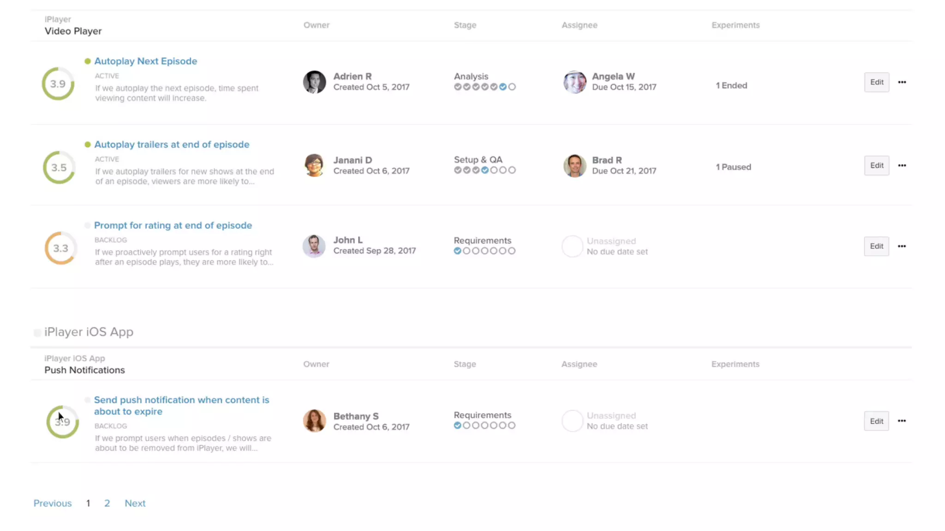The width and height of the screenshot is (945, 531).
Task: Click the 3.9 score ring for Autoplay Next Episode
Action: tap(58, 84)
